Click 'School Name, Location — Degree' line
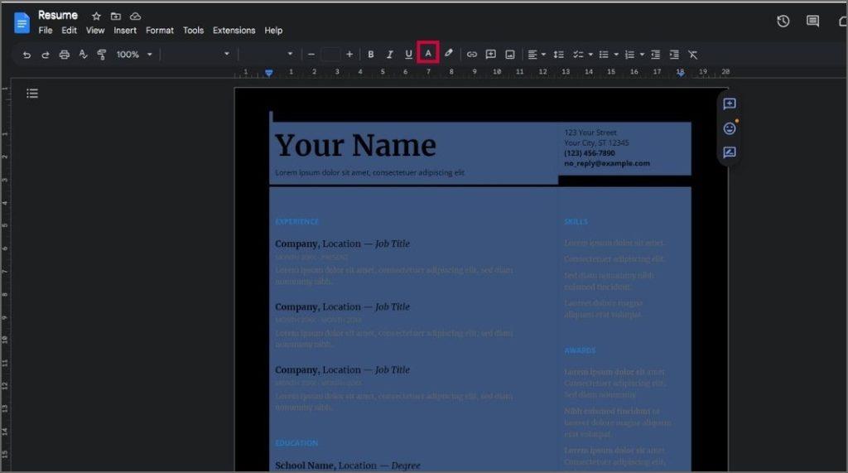Screen dimensions: 848x473 [x=347, y=466]
